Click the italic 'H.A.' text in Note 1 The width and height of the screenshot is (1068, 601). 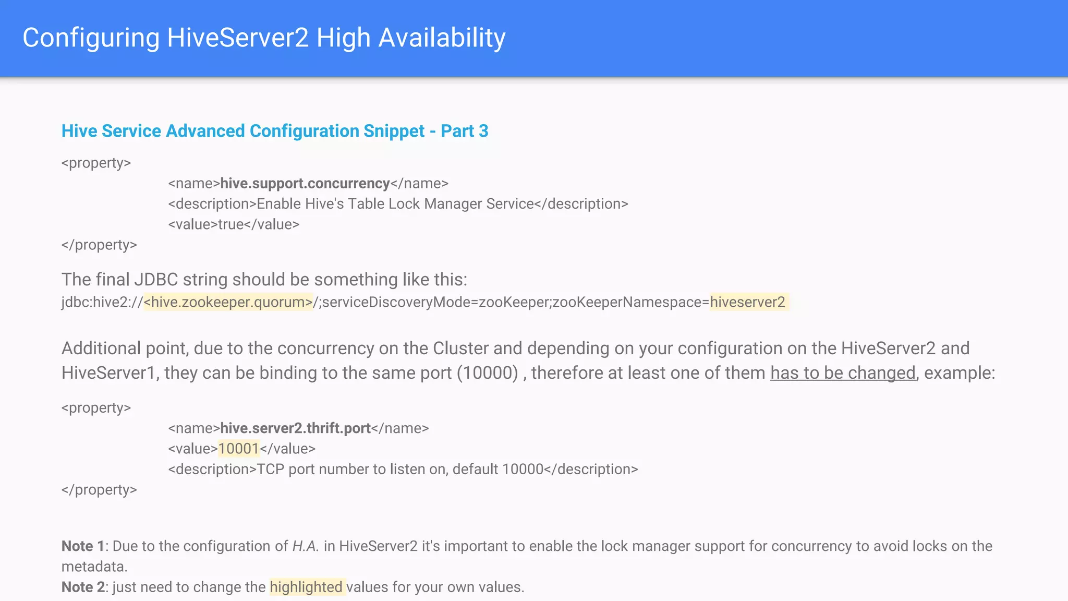pyautogui.click(x=306, y=546)
